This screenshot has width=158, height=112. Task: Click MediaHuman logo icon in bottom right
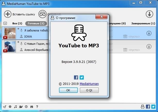[143, 107]
